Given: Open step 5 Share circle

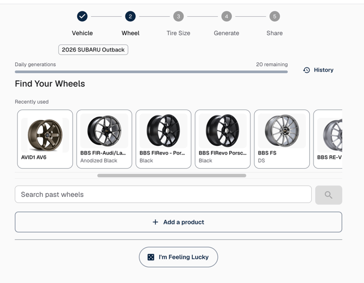Looking at the screenshot, I should (x=274, y=16).
